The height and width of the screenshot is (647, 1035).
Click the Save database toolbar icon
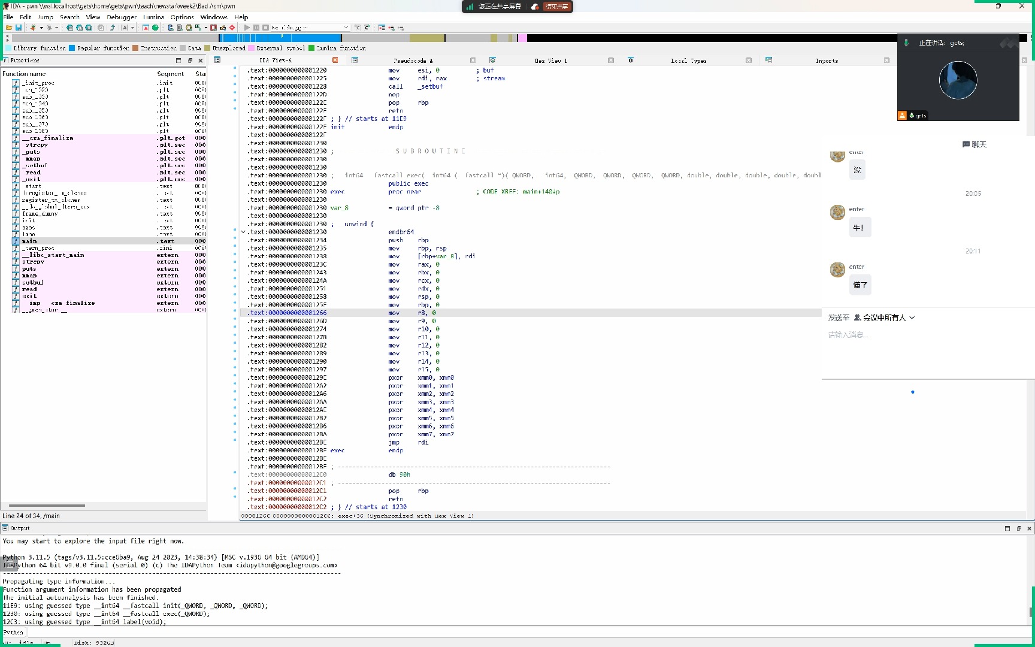coord(19,28)
